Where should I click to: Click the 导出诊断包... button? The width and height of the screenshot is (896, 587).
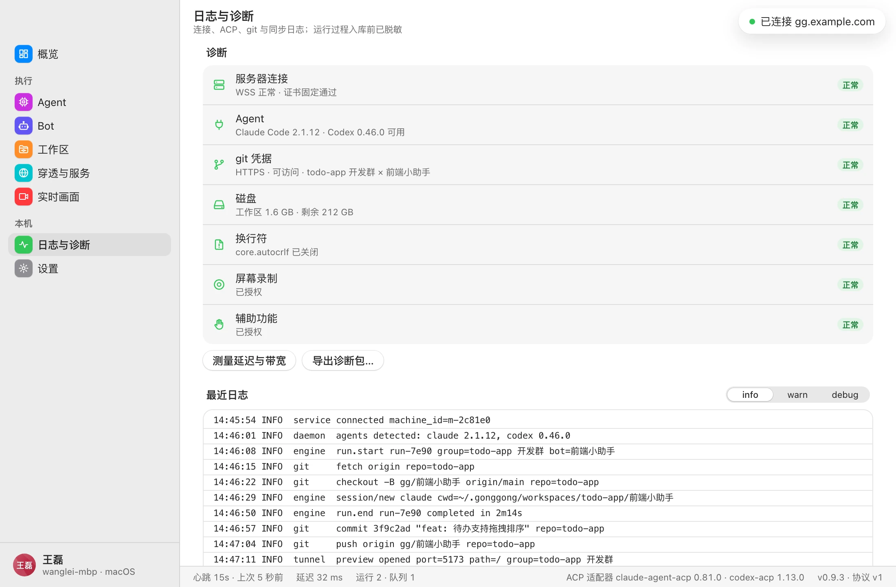343,360
